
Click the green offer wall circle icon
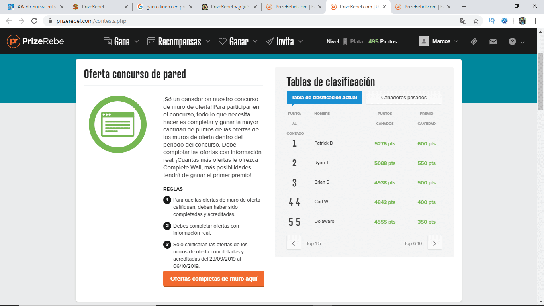click(x=117, y=125)
